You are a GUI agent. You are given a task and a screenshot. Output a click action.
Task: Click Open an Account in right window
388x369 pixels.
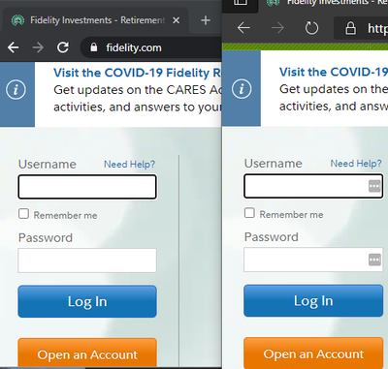(x=313, y=354)
